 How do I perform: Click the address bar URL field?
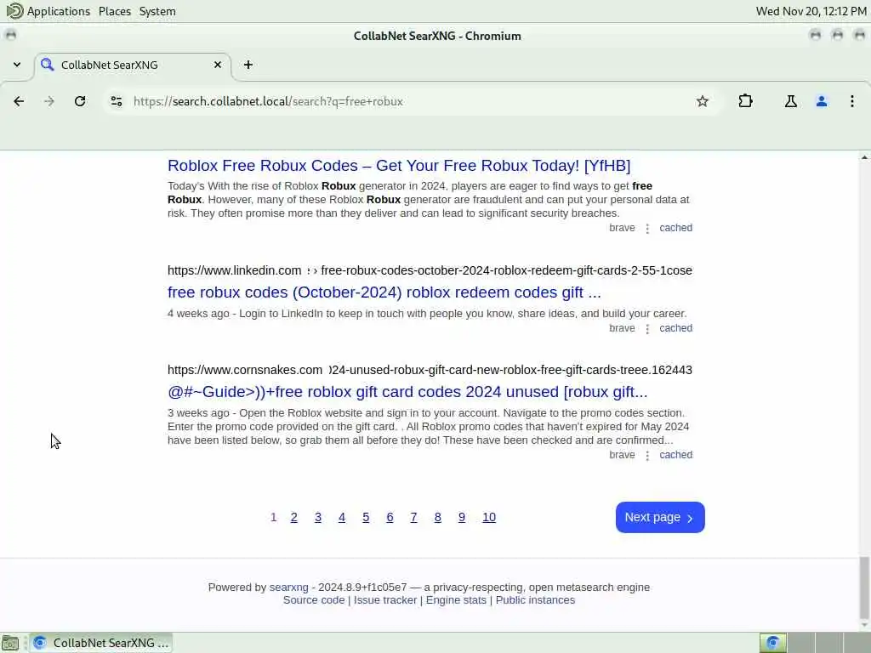pos(411,101)
